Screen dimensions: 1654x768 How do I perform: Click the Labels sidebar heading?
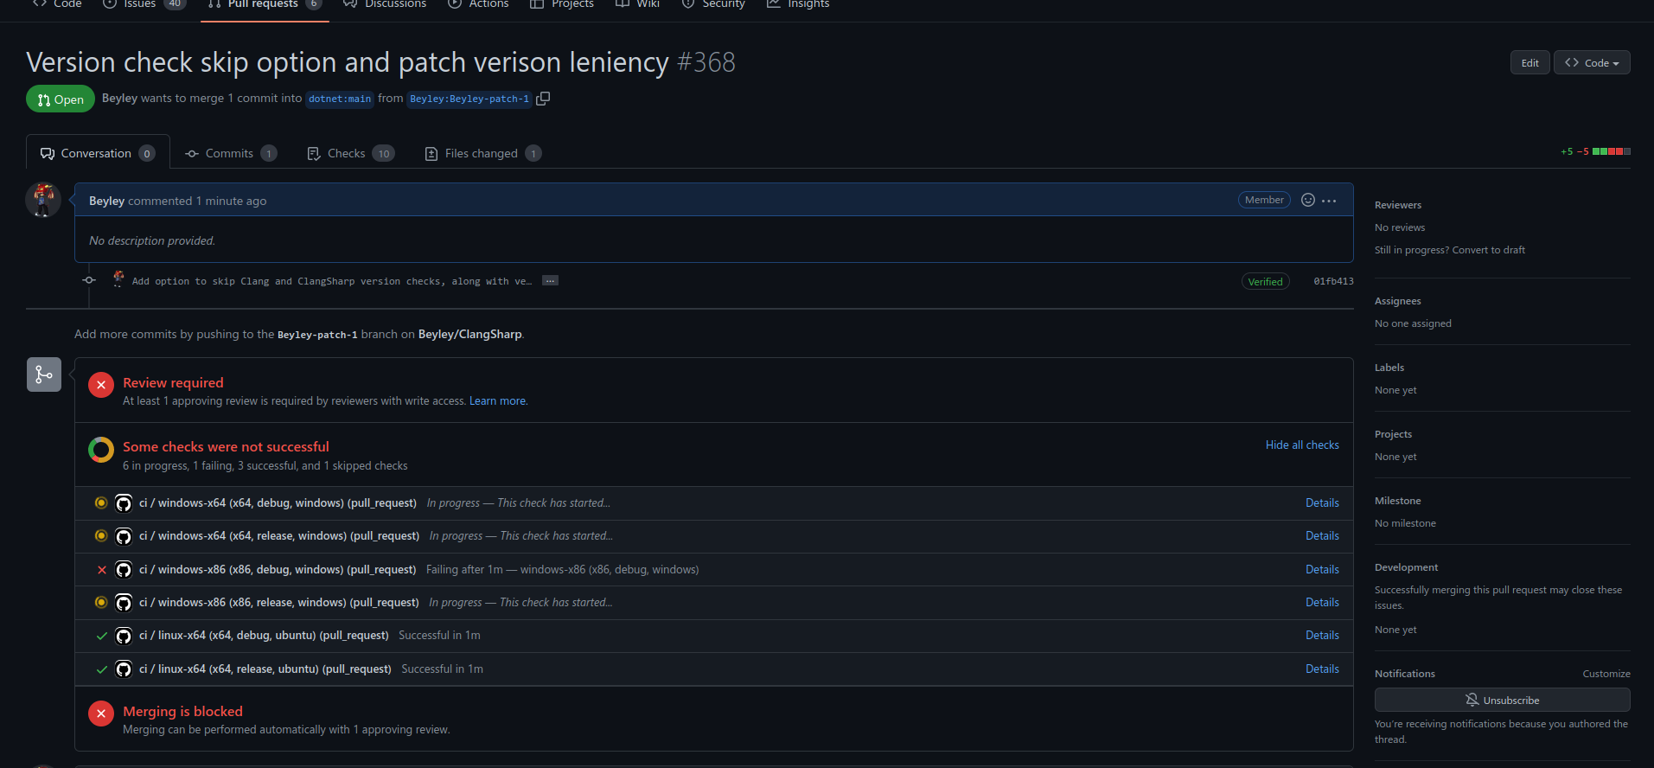click(1389, 368)
